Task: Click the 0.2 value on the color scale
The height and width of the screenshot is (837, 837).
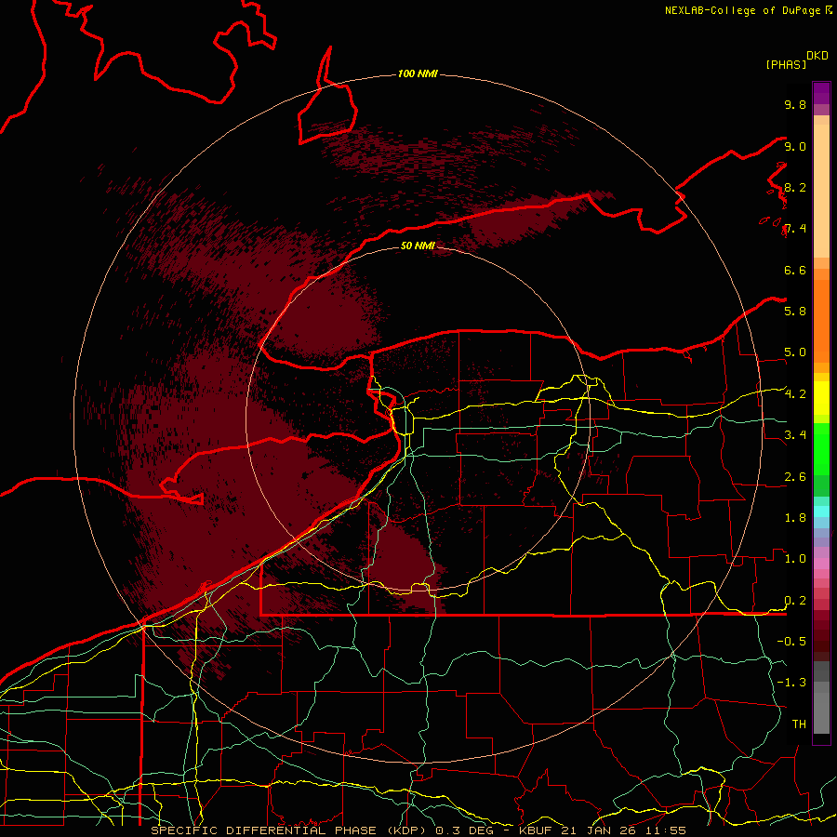Action: tap(795, 601)
